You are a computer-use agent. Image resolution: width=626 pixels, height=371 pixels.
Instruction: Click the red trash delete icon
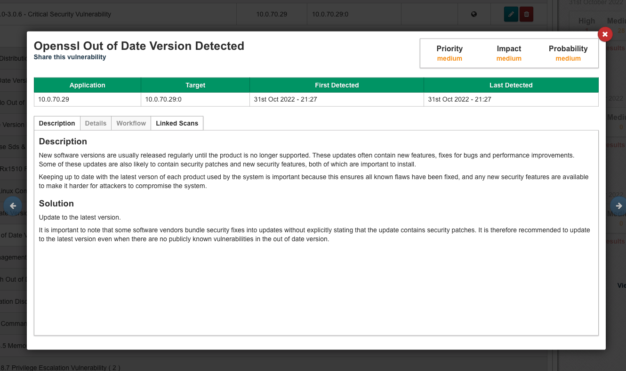click(526, 14)
